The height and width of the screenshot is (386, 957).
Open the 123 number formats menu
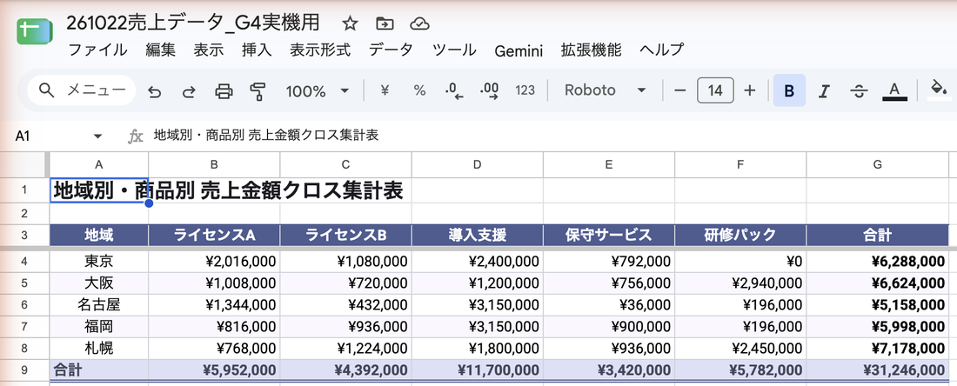(525, 91)
